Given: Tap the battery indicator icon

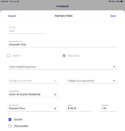Looking at the screenshot, I should (122, 1).
